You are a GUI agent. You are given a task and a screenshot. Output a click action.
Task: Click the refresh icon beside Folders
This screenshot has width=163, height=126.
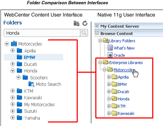[85, 23]
